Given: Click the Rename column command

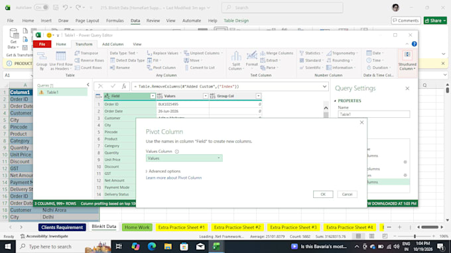Looking at the screenshot, I should tap(119, 68).
